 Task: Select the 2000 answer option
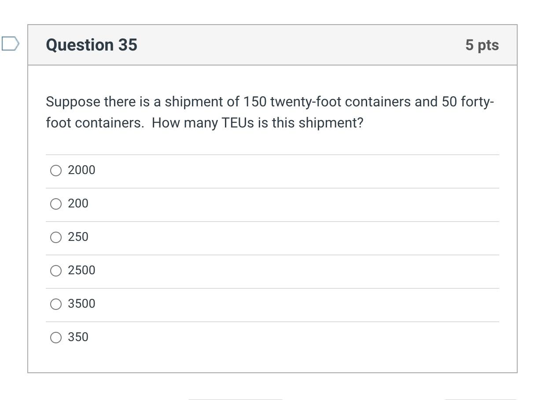tap(55, 170)
